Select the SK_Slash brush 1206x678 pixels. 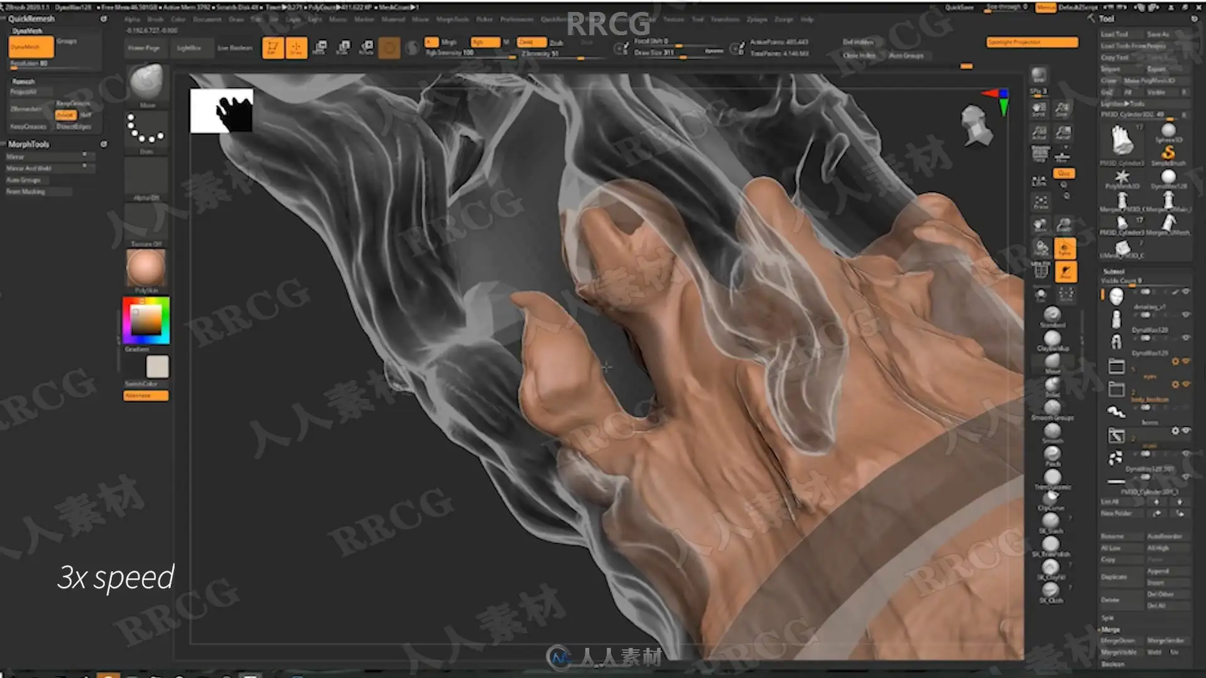(1051, 523)
